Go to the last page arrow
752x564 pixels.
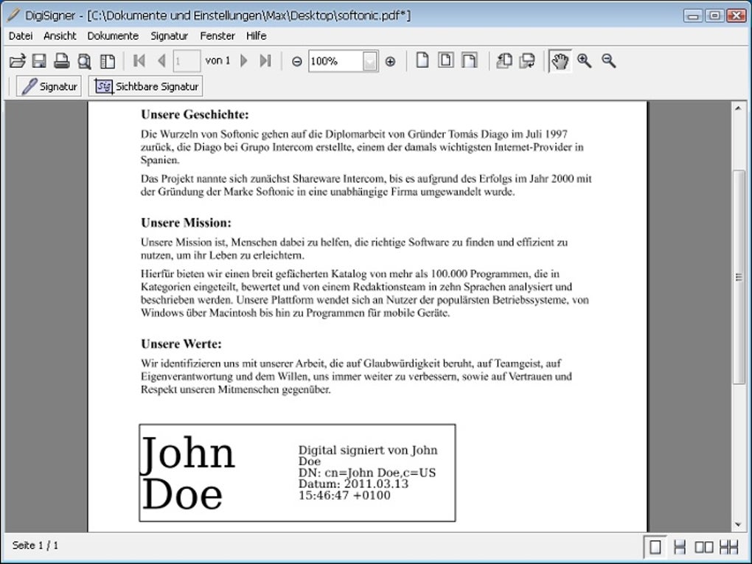tap(265, 61)
